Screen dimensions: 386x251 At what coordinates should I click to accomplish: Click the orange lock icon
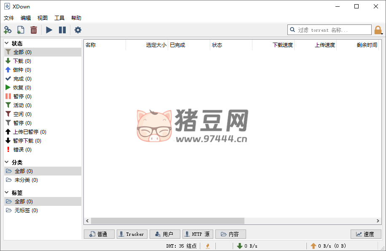[x=378, y=30]
